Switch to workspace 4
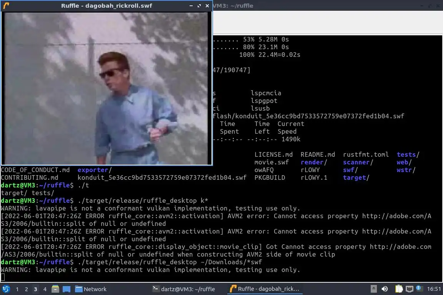The image size is (443, 295). (x=45, y=289)
